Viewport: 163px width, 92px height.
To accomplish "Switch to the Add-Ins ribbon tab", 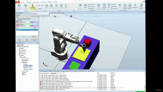I will pyautogui.click(x=55, y=2).
